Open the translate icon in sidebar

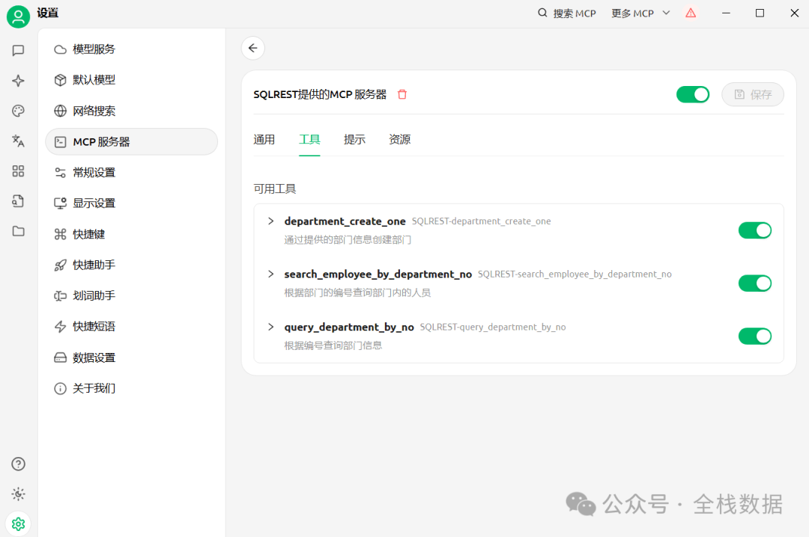click(x=19, y=141)
